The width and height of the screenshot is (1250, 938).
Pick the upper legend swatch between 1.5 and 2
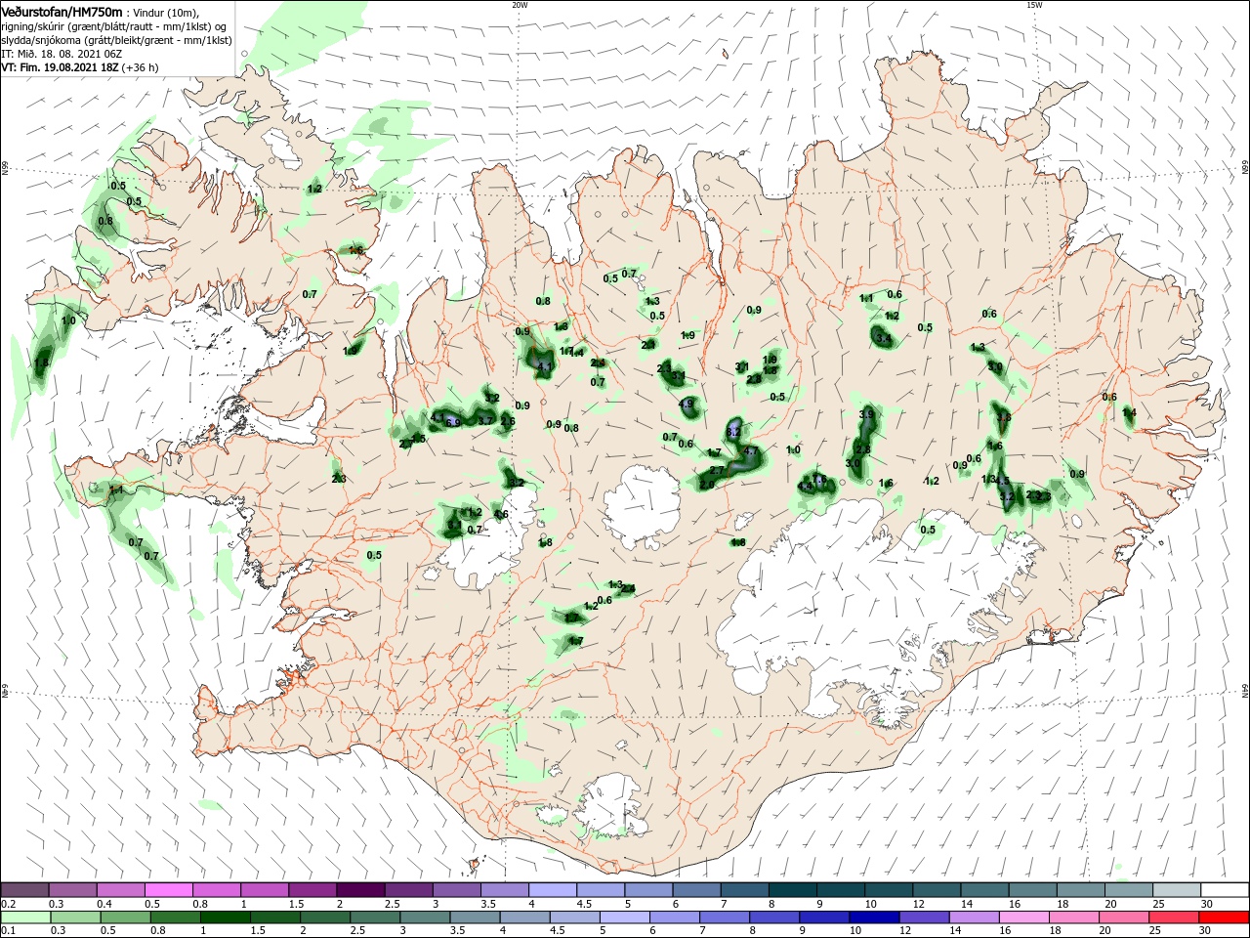coord(312,890)
